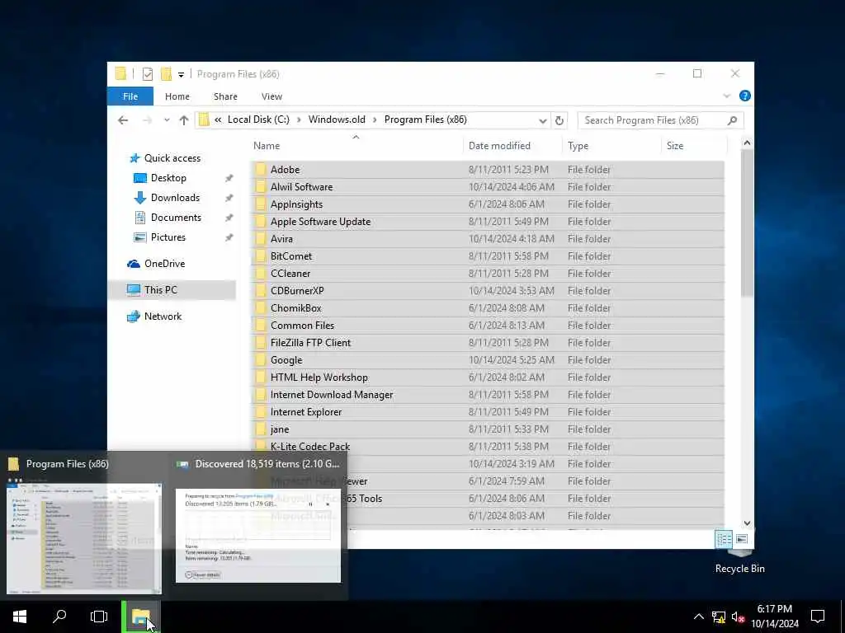The image size is (845, 633).
Task: Sort by the Date modified column
Action: pyautogui.click(x=512, y=146)
